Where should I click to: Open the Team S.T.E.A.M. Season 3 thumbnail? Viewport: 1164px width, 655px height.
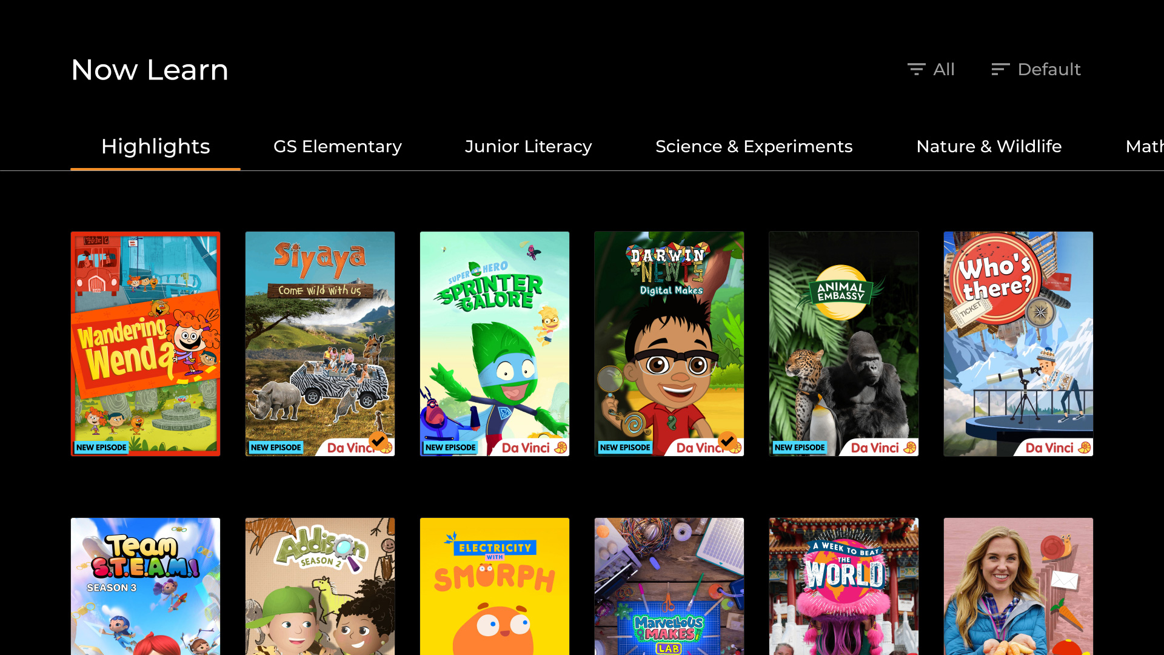click(145, 586)
